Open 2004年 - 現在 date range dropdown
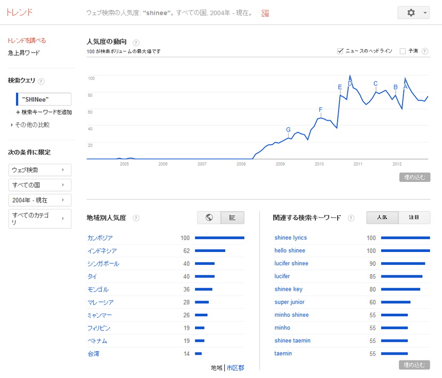The image size is (442, 378). [40, 200]
